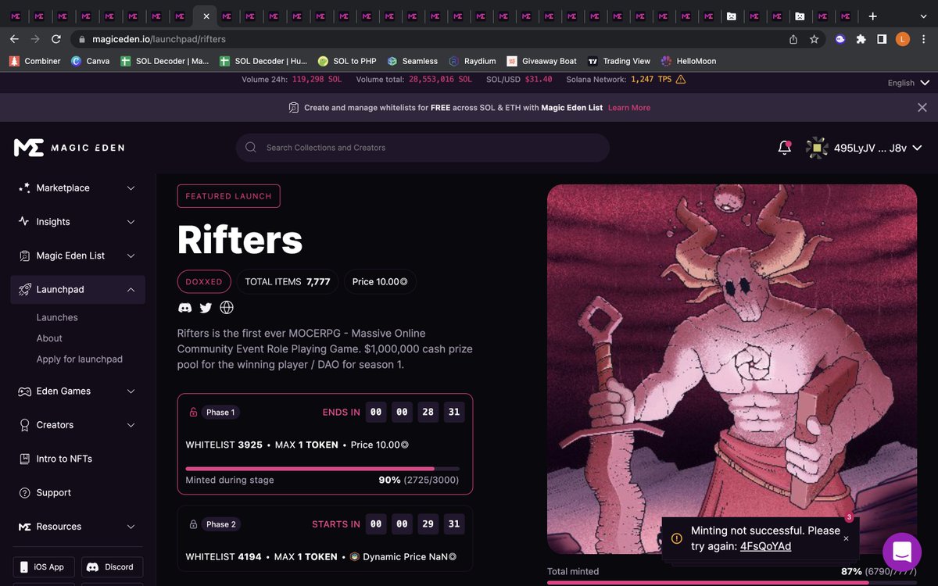Viewport: 938px width, 586px height.
Task: Select the Phase 1 mint card
Action: coord(325,444)
